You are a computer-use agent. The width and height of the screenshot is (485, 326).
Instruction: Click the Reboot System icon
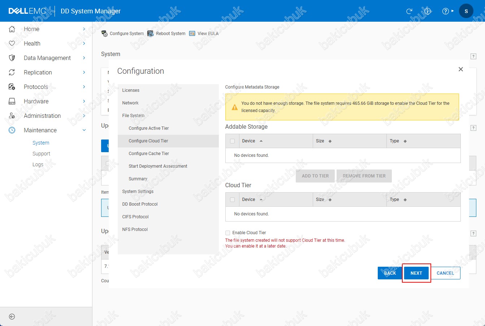coord(151,34)
